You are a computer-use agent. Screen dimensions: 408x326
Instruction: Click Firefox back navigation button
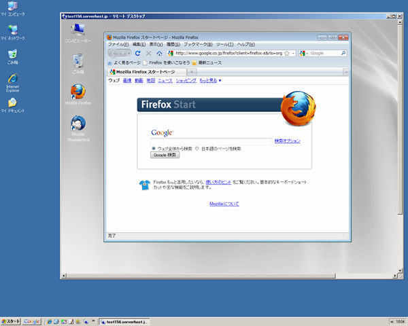pyautogui.click(x=113, y=54)
